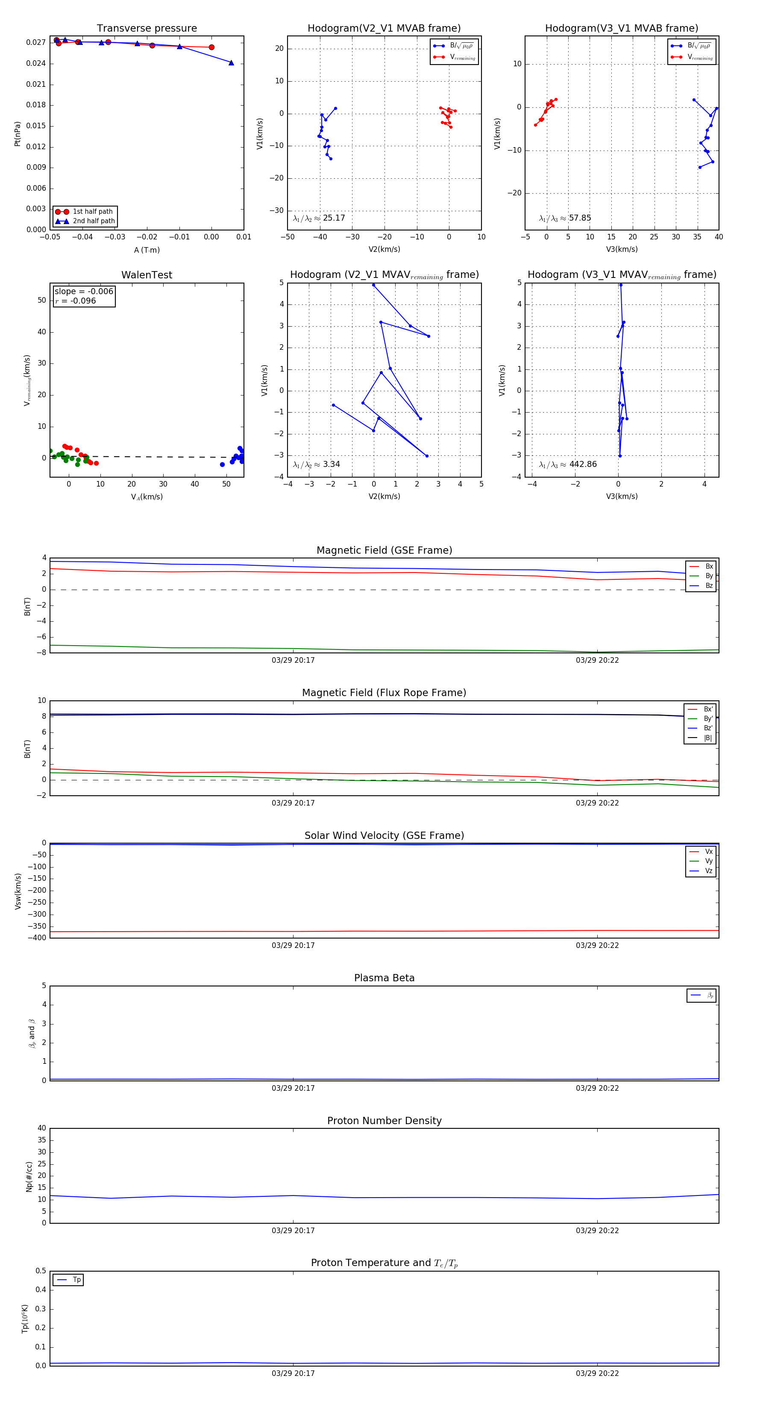
Task: Click '03/29 20:22' tick under Proton Number Density
Action: click(597, 1231)
